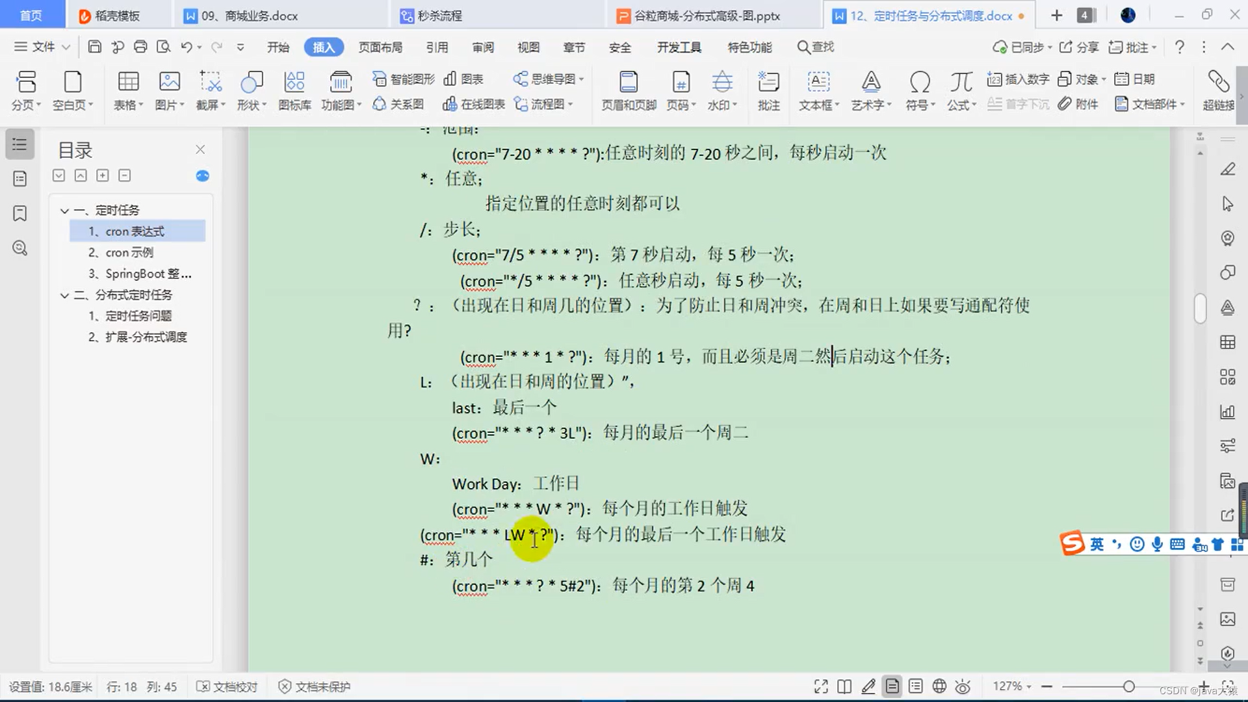This screenshot has height=702, width=1248.
Task: Close the 目录 navigation pane
Action: [200, 149]
